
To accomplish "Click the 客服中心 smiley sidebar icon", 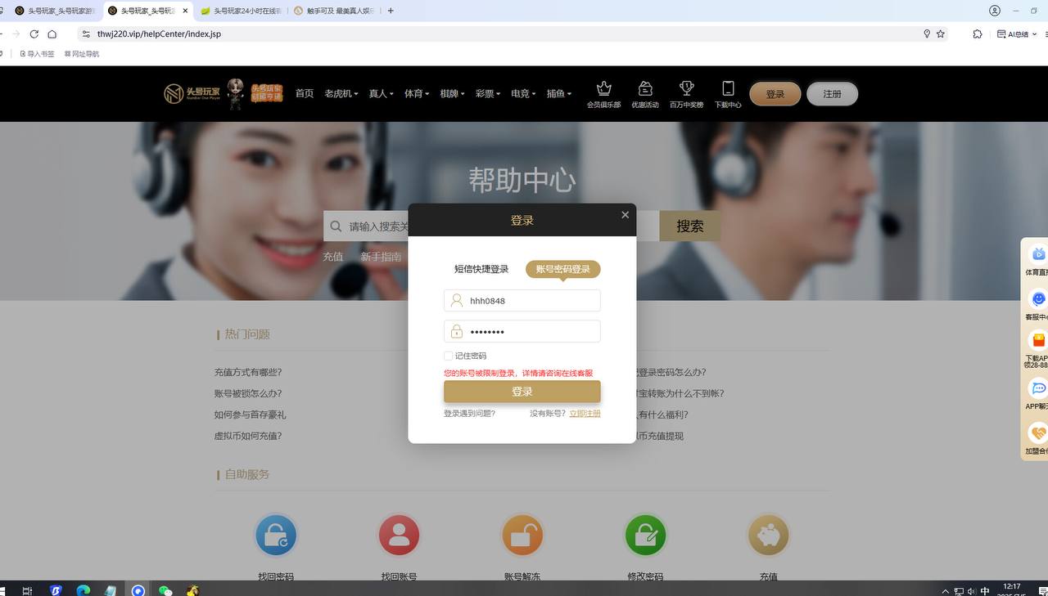I will pyautogui.click(x=1038, y=300).
